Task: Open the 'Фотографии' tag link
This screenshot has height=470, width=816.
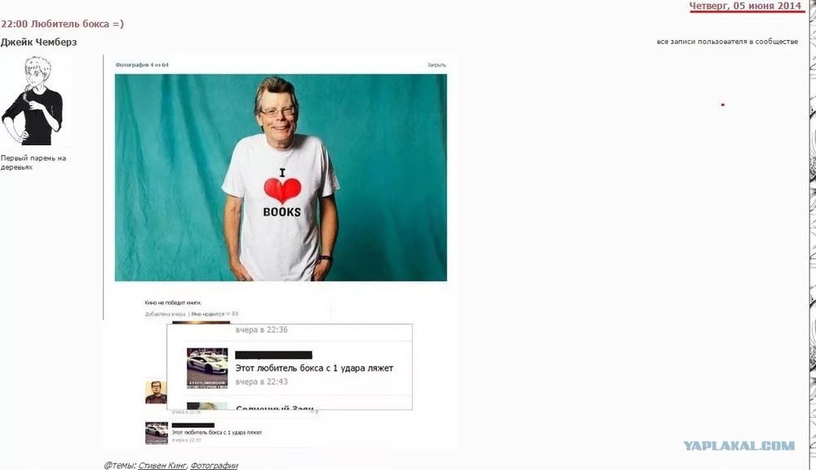Action: click(214, 465)
